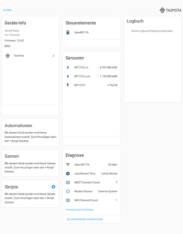Click the Steuerelemente card heading

coord(81,23)
